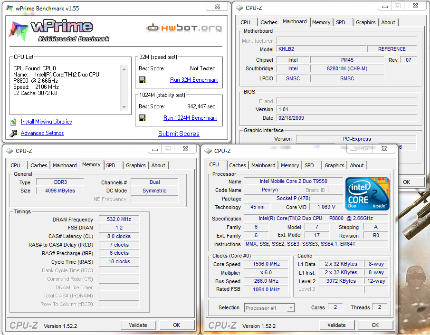Screen dimensions: 430x335
Task: Open About tab in Processor window
Action: point(357,165)
